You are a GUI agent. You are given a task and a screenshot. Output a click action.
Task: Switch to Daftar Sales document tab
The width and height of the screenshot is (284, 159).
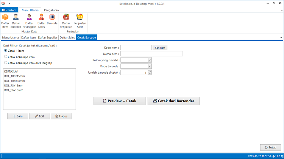pyautogui.click(x=67, y=37)
